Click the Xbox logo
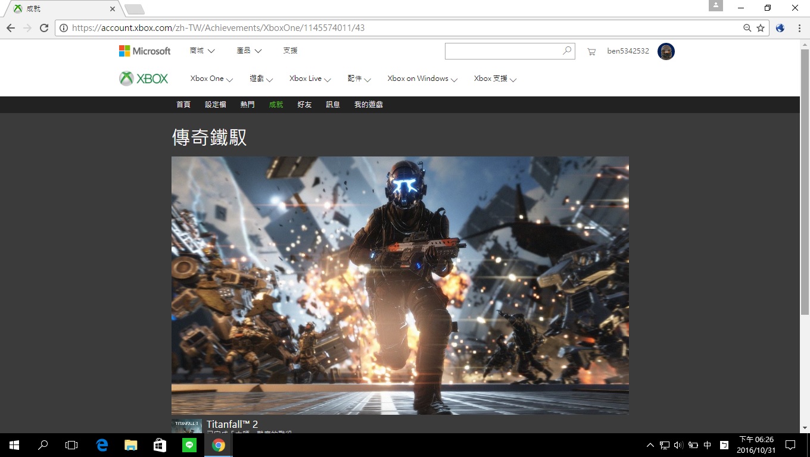The width and height of the screenshot is (810, 457). (144, 79)
